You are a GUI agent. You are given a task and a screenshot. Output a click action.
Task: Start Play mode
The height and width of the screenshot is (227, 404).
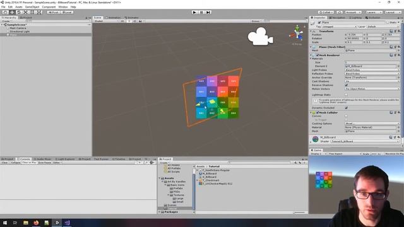(194, 12)
